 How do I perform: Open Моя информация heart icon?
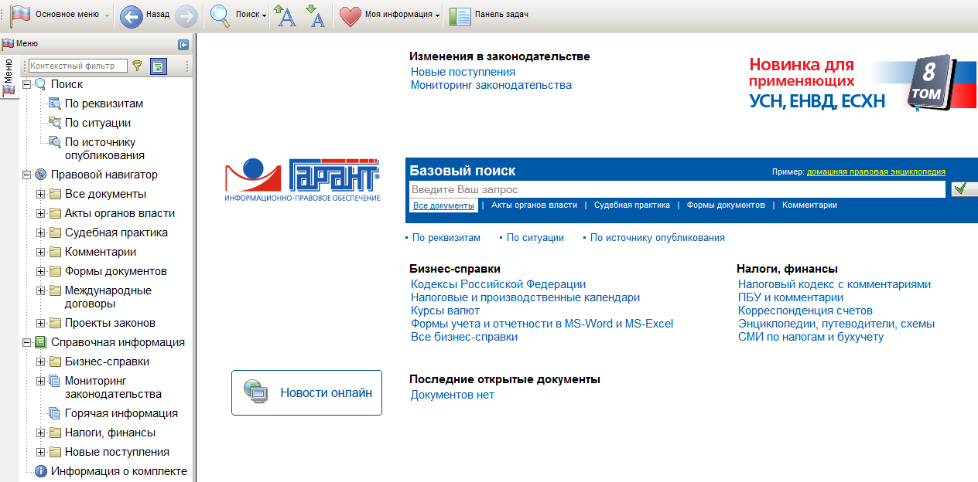(x=351, y=15)
